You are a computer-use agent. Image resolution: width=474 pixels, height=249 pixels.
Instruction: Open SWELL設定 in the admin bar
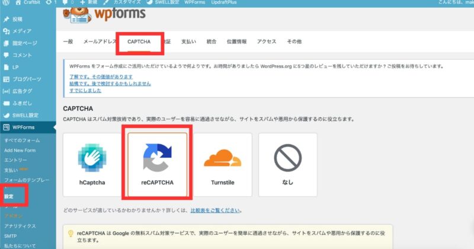(162, 2)
